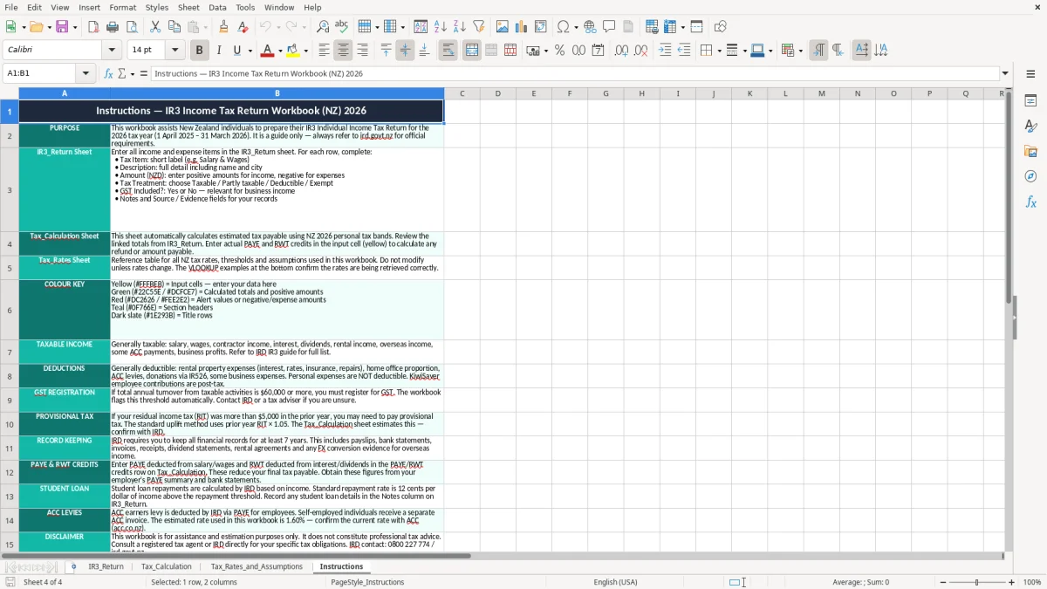Open the Data menu

[x=218, y=7]
